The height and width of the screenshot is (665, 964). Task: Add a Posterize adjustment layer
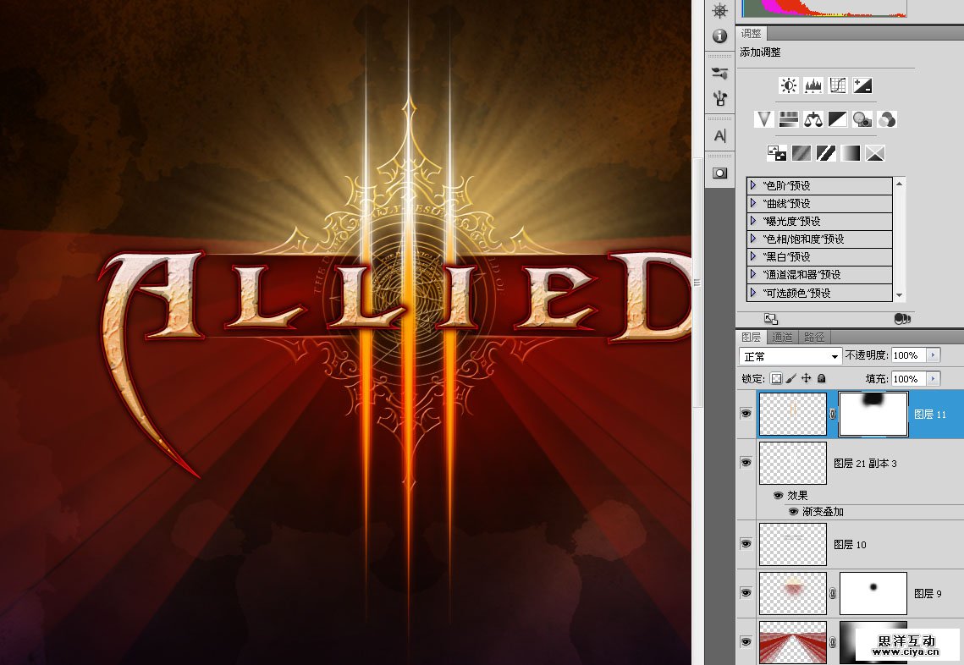(x=801, y=153)
